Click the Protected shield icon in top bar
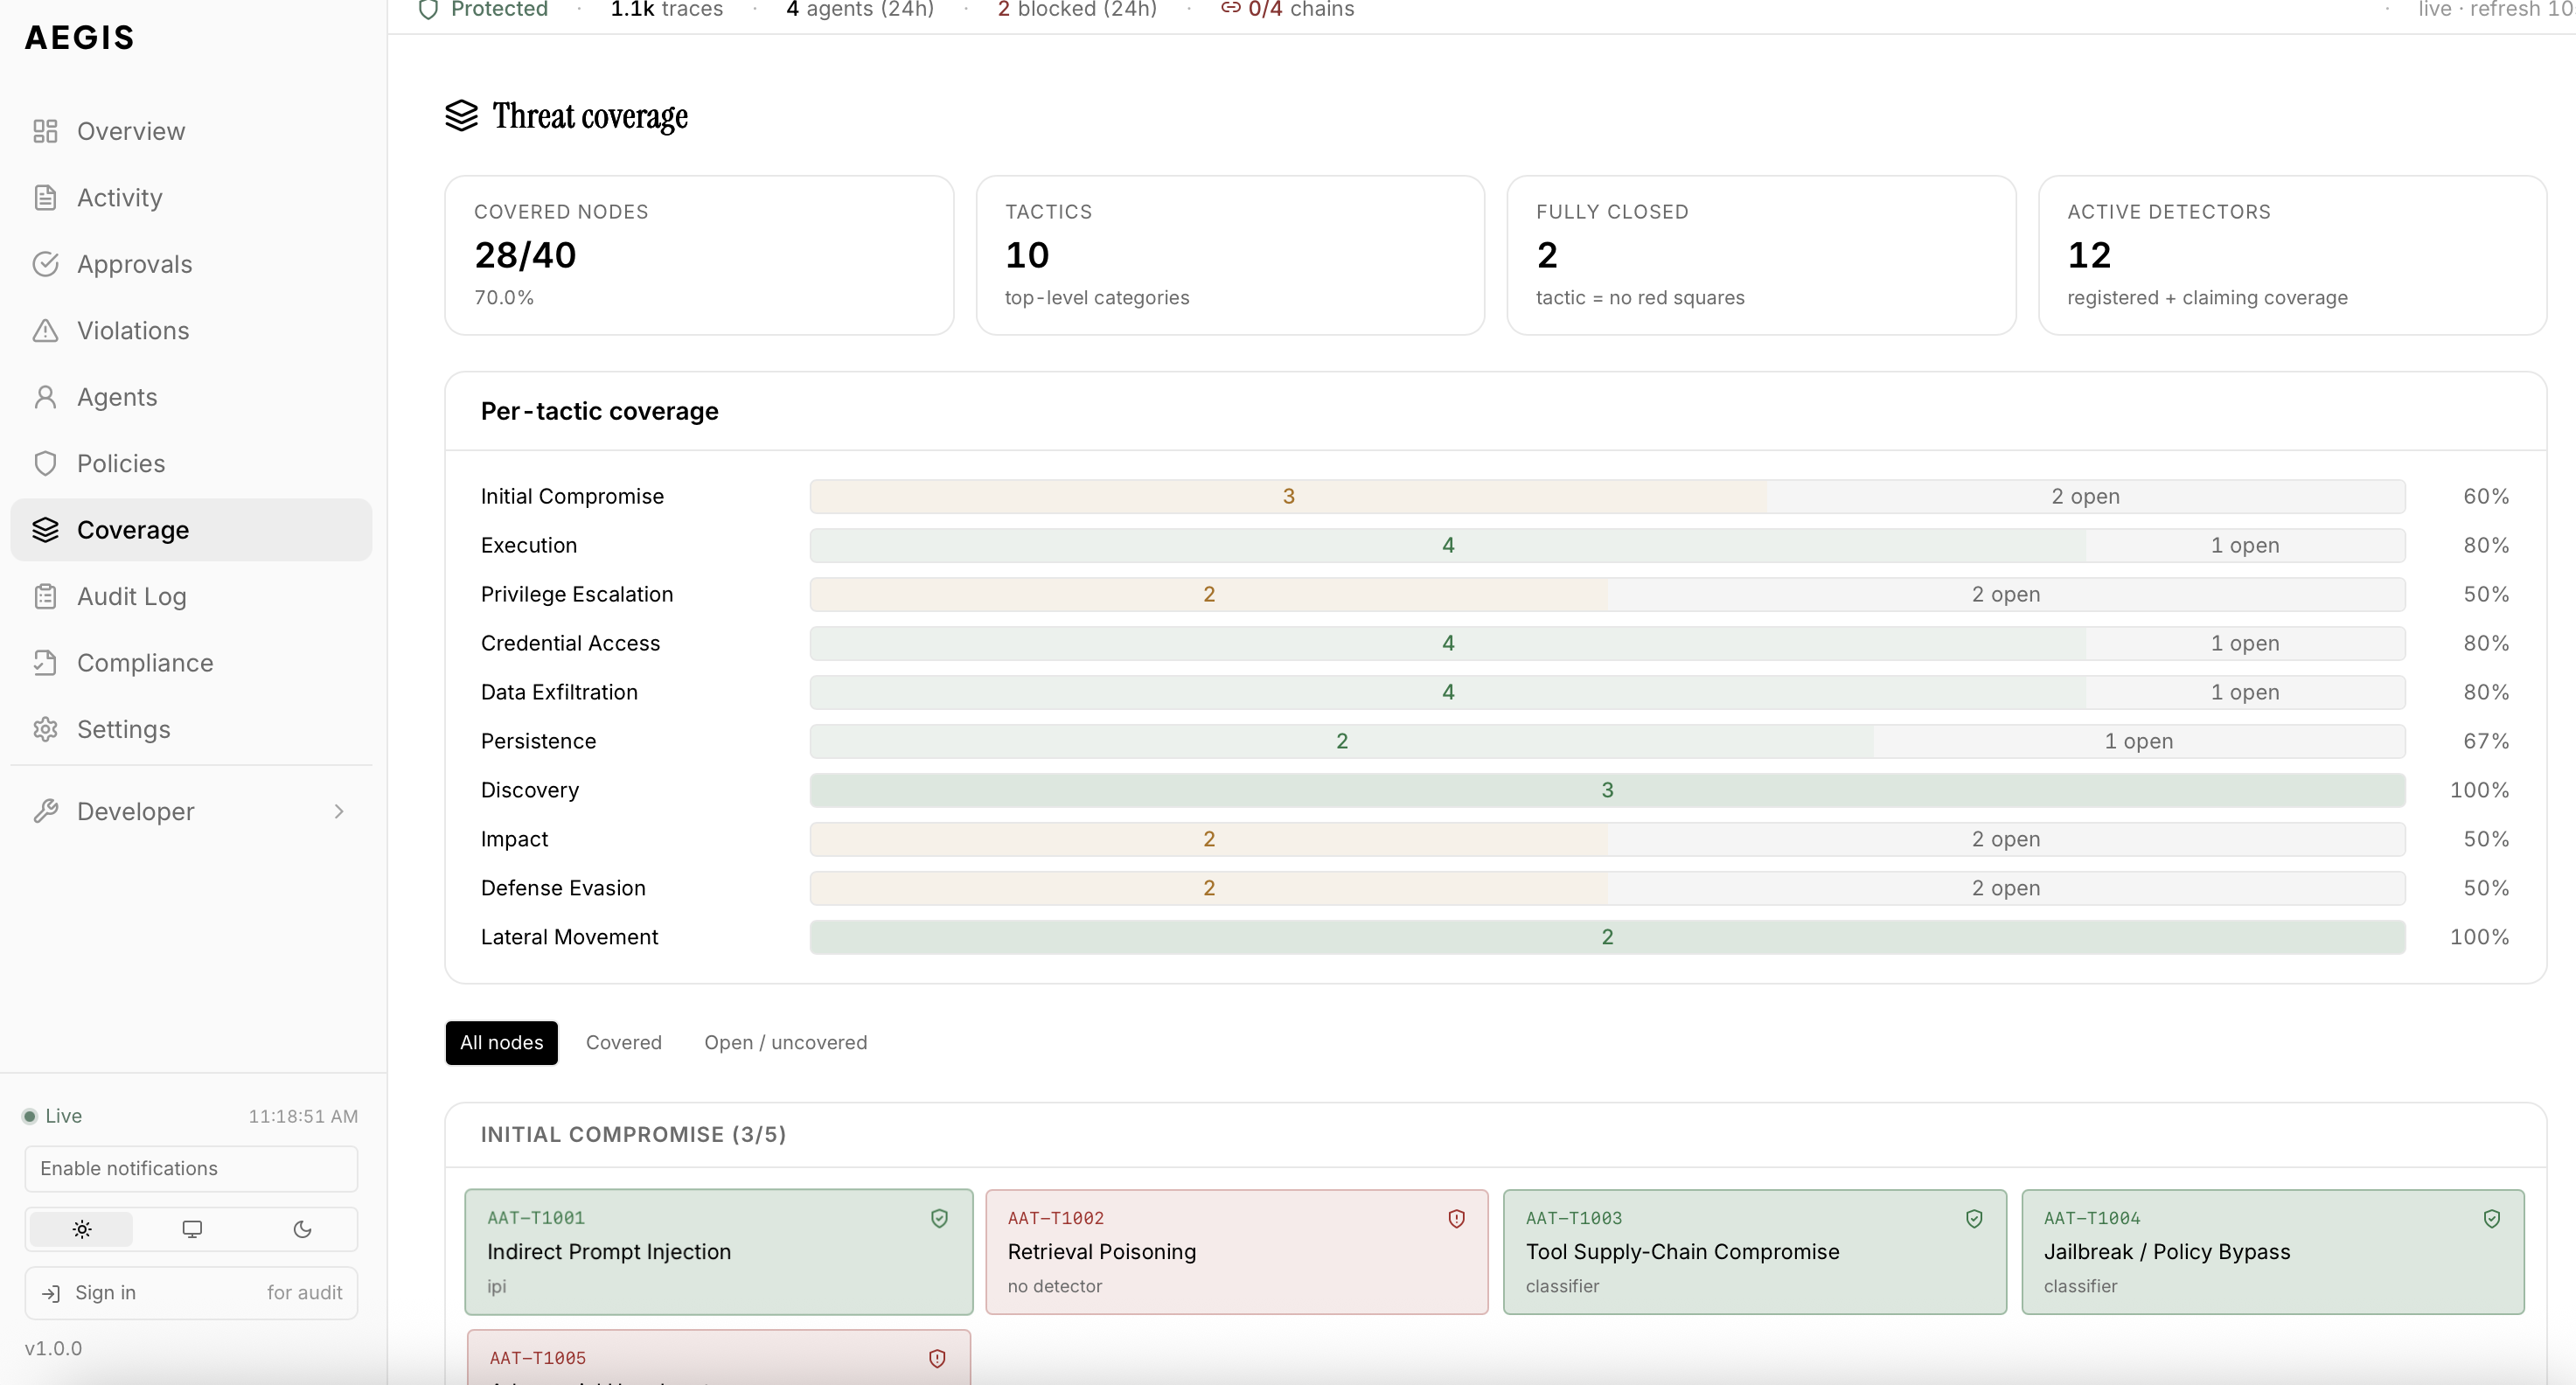The width and height of the screenshot is (2576, 1385). [428, 10]
